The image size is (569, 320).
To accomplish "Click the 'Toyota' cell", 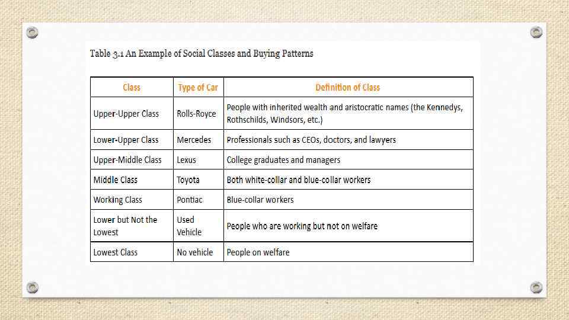I will [x=188, y=180].
